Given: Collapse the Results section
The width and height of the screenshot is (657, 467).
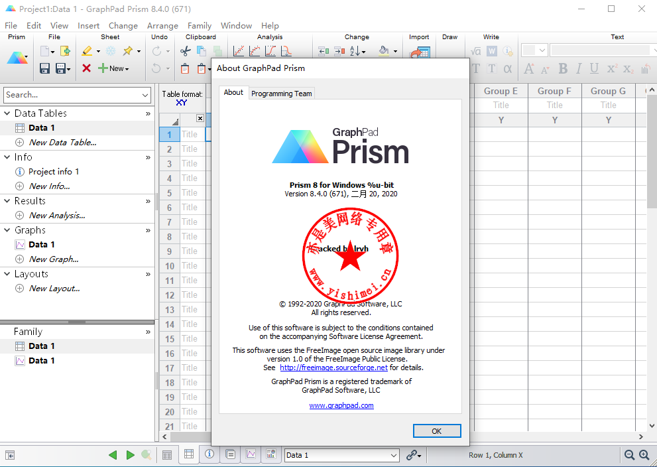Looking at the screenshot, I should click(7, 201).
